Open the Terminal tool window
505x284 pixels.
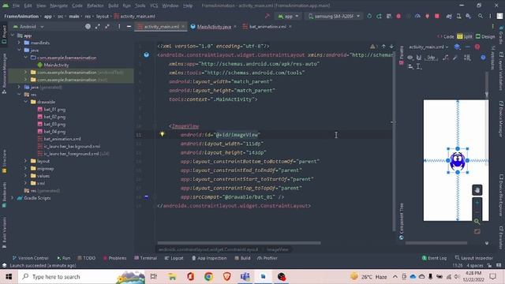145,258
